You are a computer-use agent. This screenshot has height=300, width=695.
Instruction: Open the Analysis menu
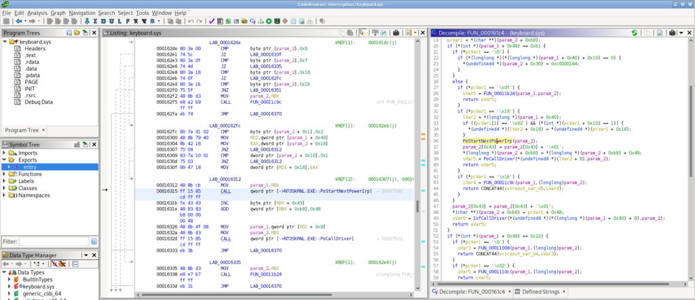point(37,13)
